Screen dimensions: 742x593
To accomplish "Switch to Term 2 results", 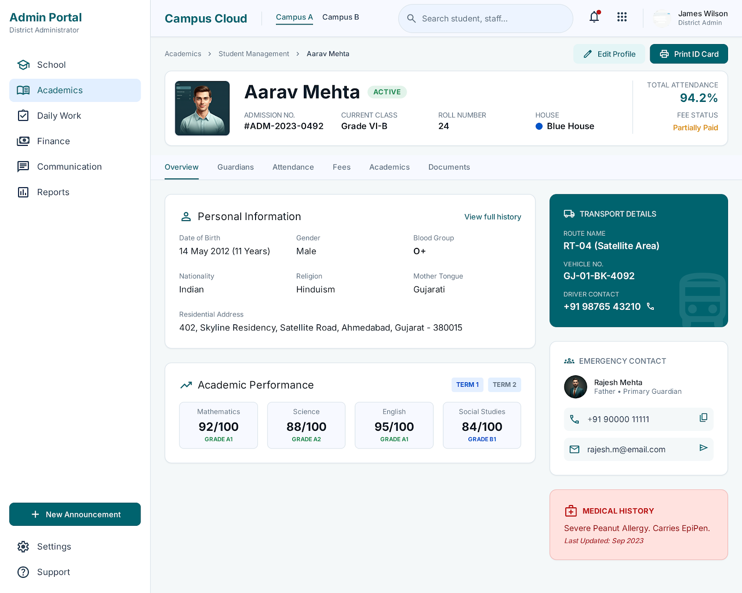I will click(505, 385).
